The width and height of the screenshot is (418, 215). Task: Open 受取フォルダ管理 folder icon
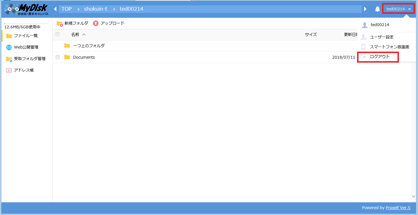9,59
